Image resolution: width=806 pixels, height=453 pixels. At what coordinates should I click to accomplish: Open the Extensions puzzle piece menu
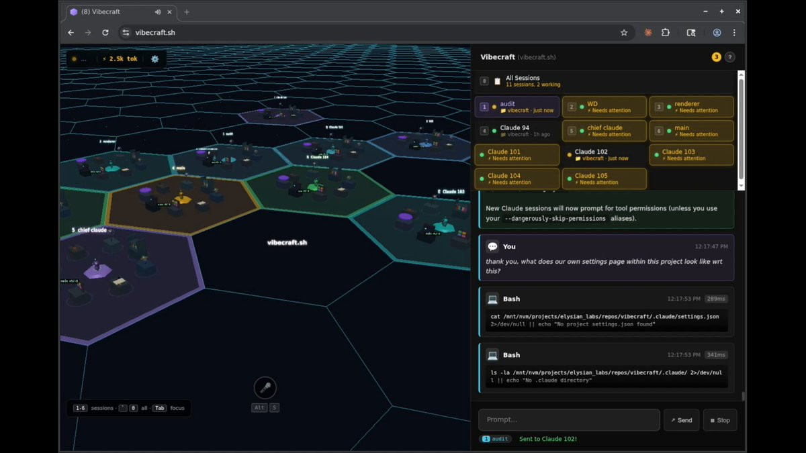[x=666, y=32]
